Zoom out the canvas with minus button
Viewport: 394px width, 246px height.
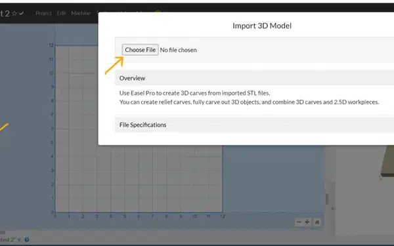tap(299, 222)
